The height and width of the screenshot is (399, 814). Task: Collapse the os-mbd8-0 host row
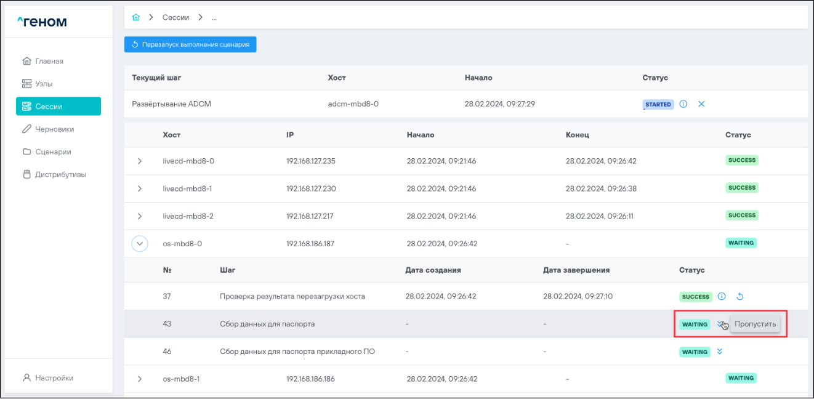tap(140, 244)
